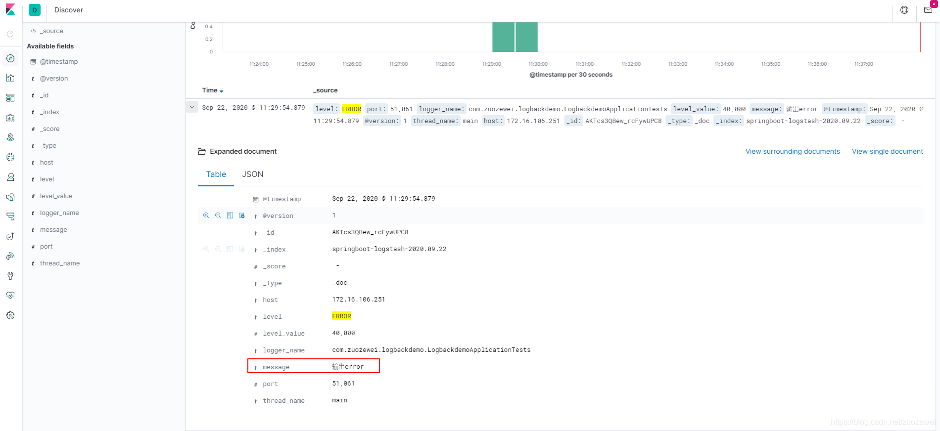This screenshot has height=431, width=940.
Task: Filter for _index value magnify-plus icon
Action: pos(206,249)
